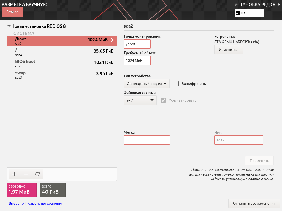282x211 pixels.
Task: Select the swap sda3 partition row
Action: 62,75
